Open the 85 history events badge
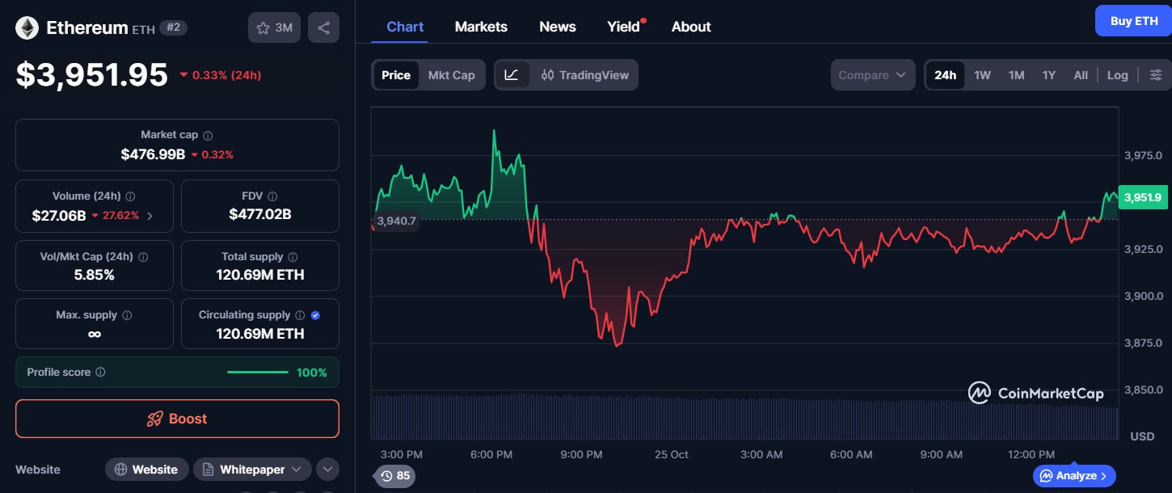1172x493 pixels. (394, 476)
